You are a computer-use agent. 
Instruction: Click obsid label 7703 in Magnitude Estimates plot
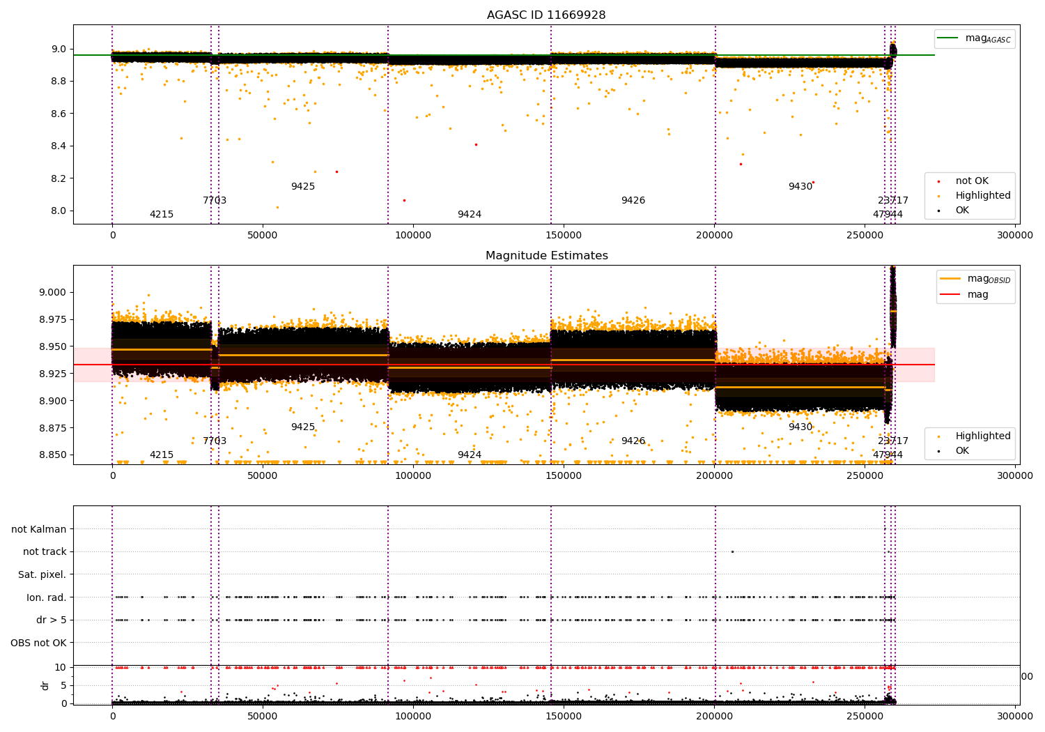click(x=215, y=441)
